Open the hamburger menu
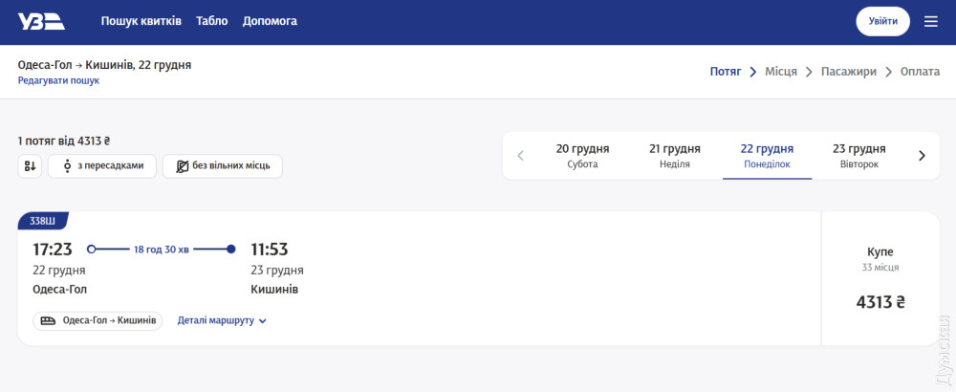The image size is (956, 392). 931,21
